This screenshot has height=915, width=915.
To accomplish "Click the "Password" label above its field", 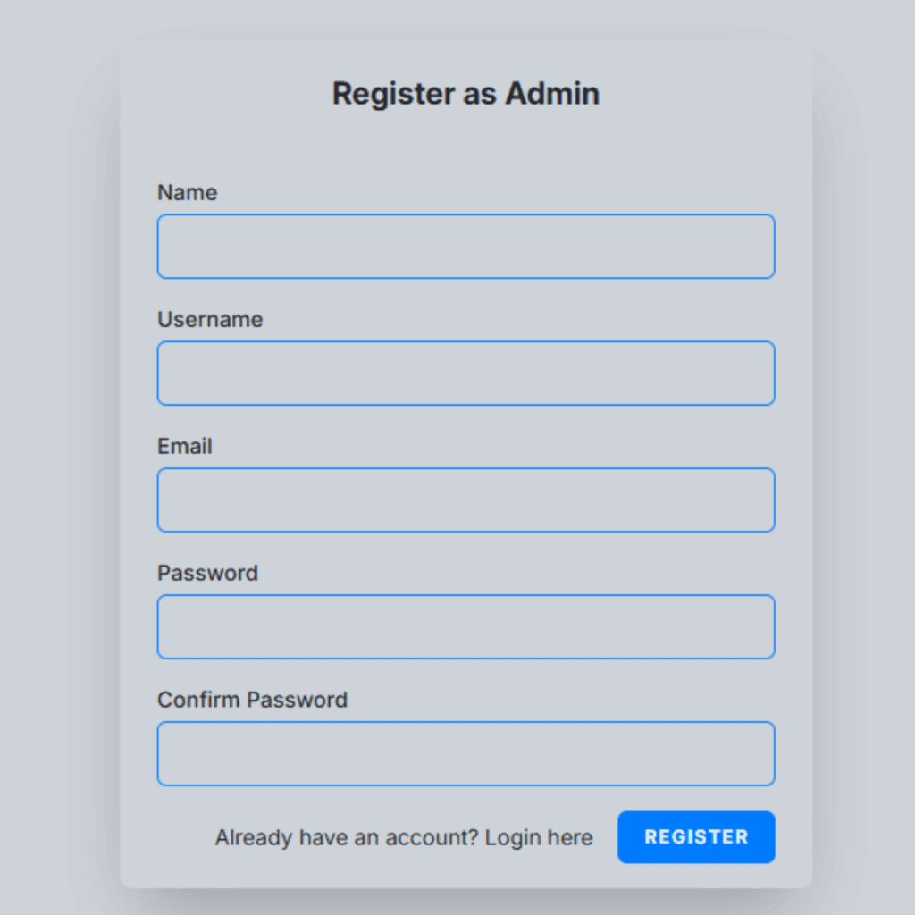I will click(x=207, y=574).
